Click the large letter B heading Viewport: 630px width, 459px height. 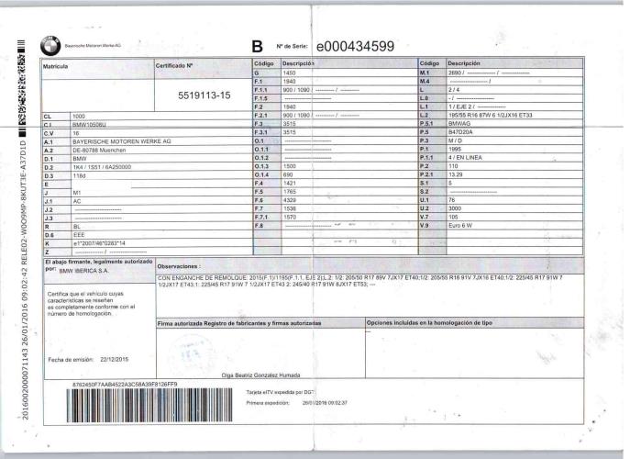click(257, 47)
